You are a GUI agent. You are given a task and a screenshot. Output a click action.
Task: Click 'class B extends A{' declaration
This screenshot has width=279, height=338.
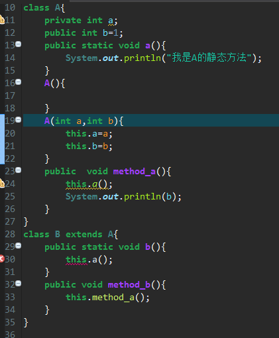(71, 235)
